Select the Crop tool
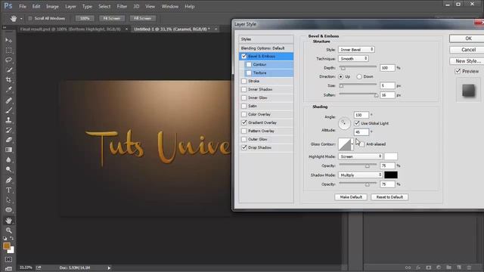The width and height of the screenshot is (484, 272). click(x=8, y=80)
